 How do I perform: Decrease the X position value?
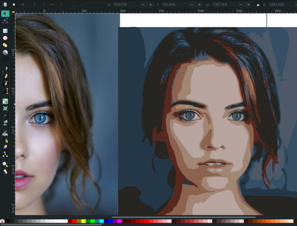[143, 5]
